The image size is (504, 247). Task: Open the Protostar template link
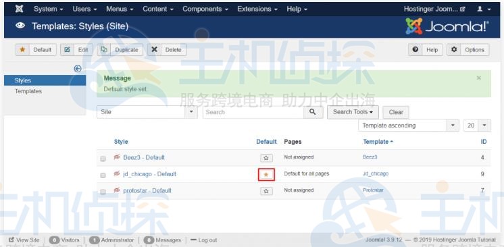[373, 190]
